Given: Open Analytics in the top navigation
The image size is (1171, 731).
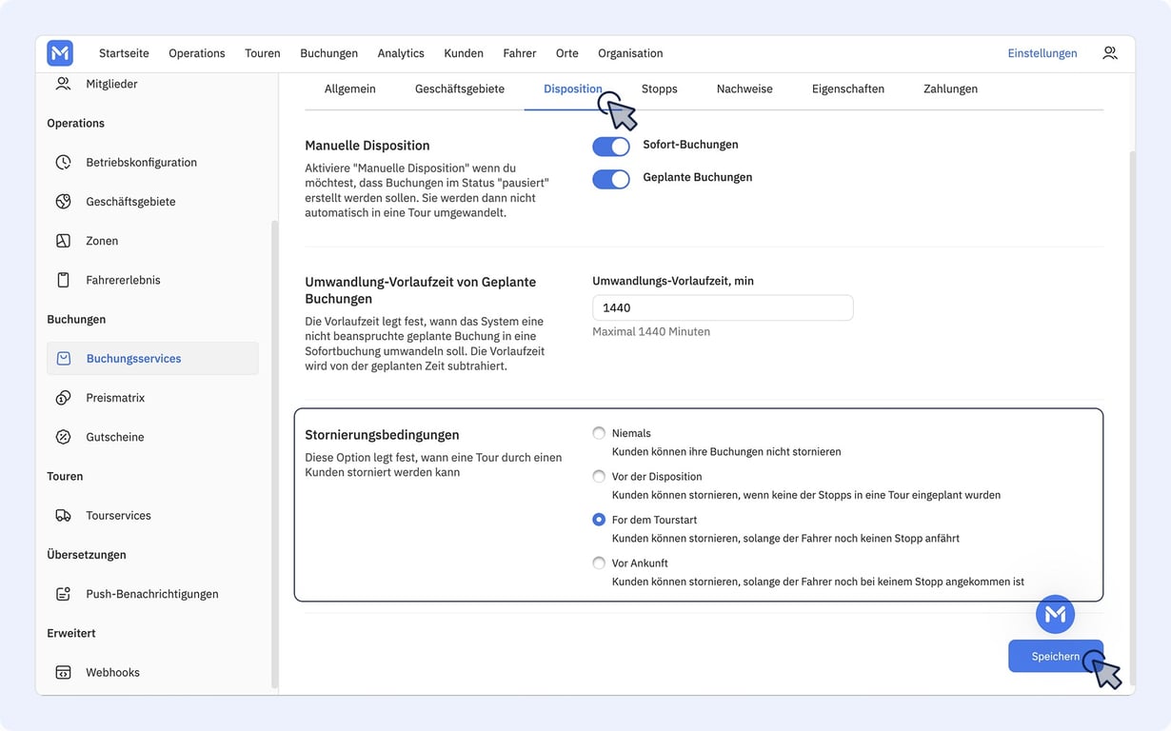Looking at the screenshot, I should [x=401, y=53].
